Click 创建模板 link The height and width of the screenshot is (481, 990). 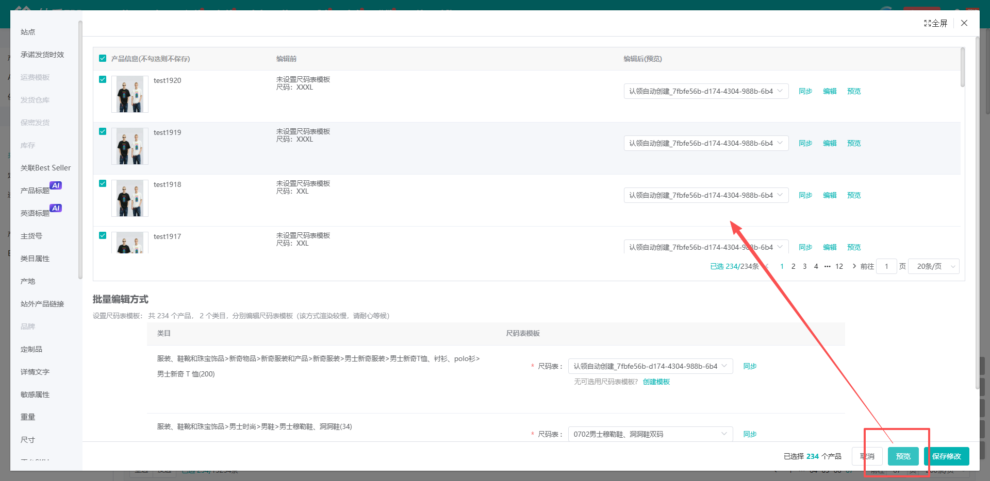(x=656, y=382)
